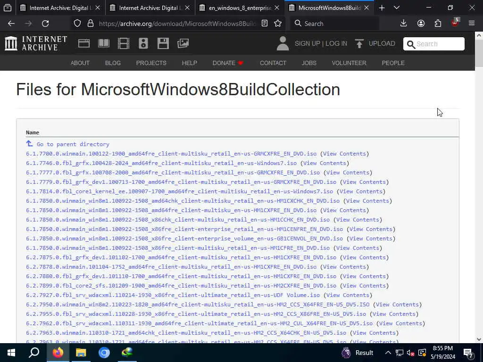Open the Firefox downloads panel

pyautogui.click(x=404, y=24)
